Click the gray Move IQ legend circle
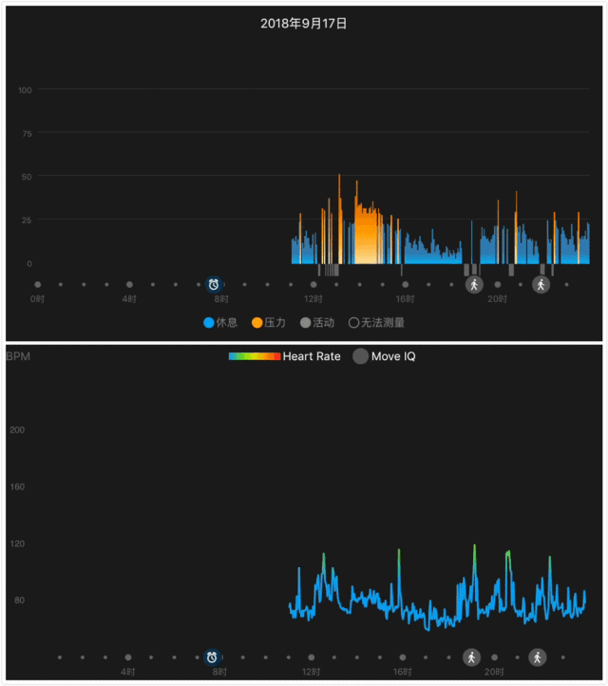The height and width of the screenshot is (686, 608). 361,356
